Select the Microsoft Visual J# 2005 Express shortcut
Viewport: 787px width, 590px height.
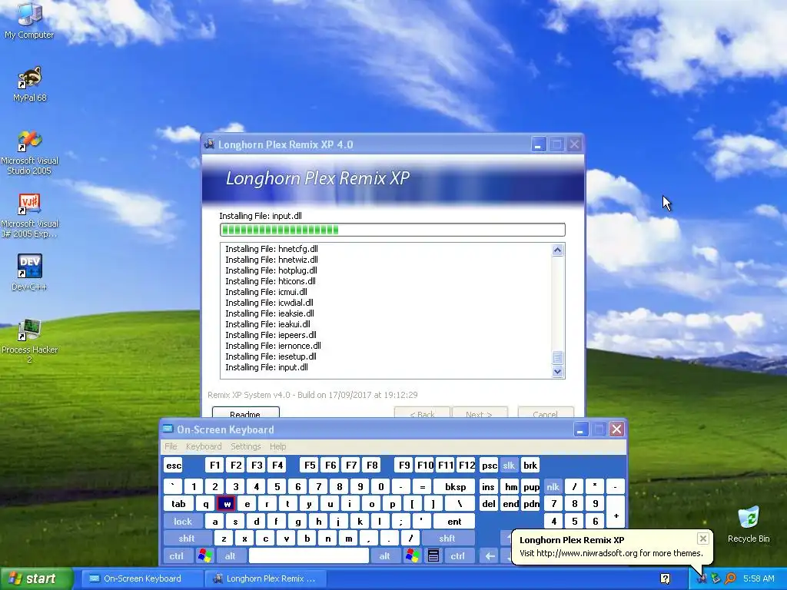[30, 215]
